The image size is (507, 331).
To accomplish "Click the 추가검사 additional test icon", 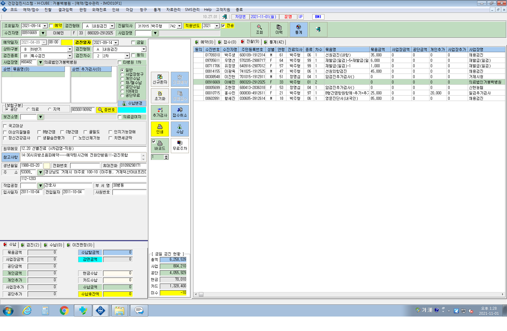I will (x=160, y=112).
